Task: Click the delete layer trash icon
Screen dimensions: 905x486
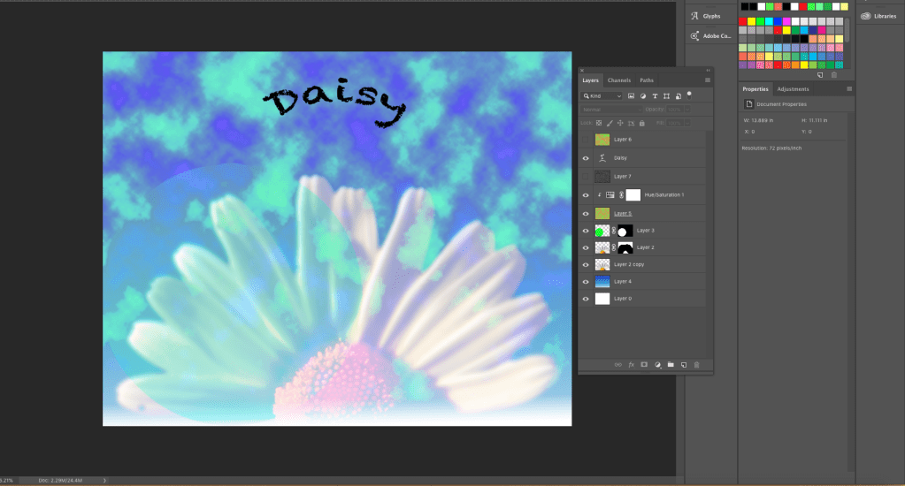Action: click(x=696, y=364)
